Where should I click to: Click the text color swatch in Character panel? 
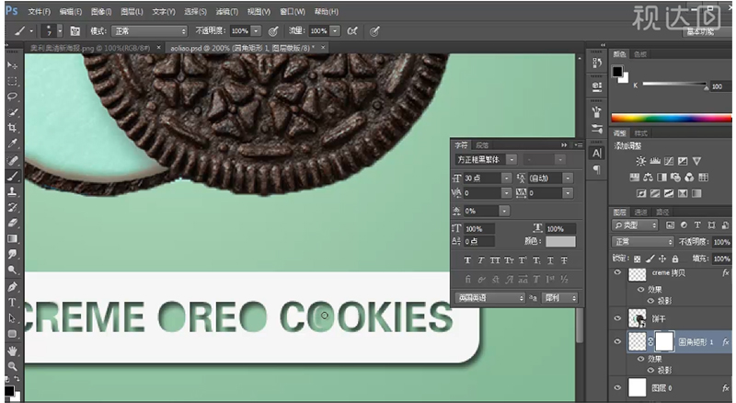click(560, 241)
